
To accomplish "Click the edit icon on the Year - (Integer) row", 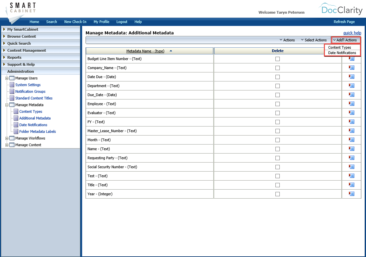I will [x=351, y=194].
